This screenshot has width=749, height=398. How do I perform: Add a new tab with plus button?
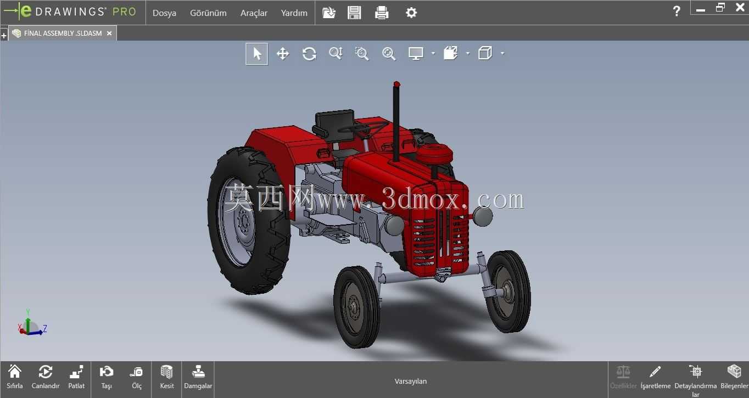(x=4, y=36)
